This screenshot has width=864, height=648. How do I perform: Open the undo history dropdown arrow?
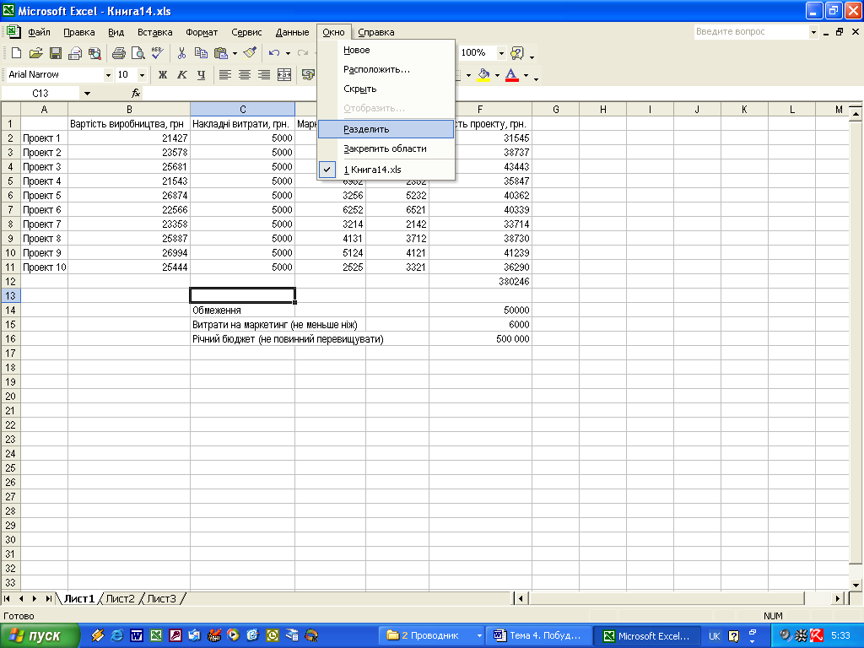[288, 53]
